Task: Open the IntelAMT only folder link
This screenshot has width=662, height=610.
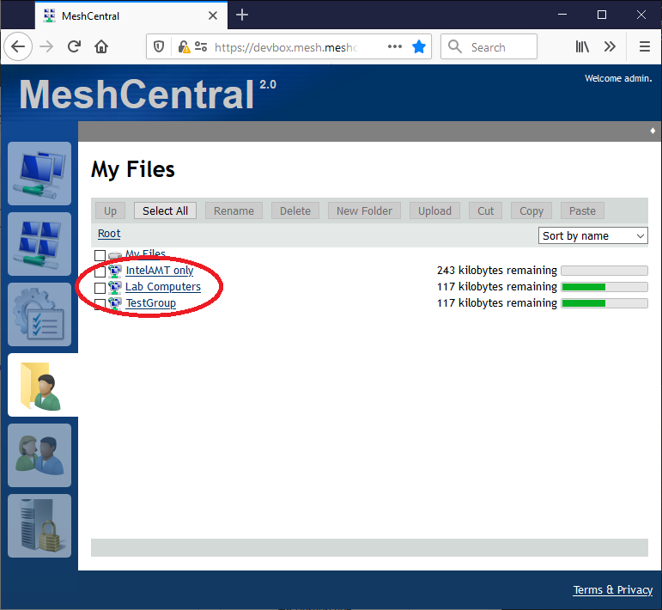Action: point(160,271)
